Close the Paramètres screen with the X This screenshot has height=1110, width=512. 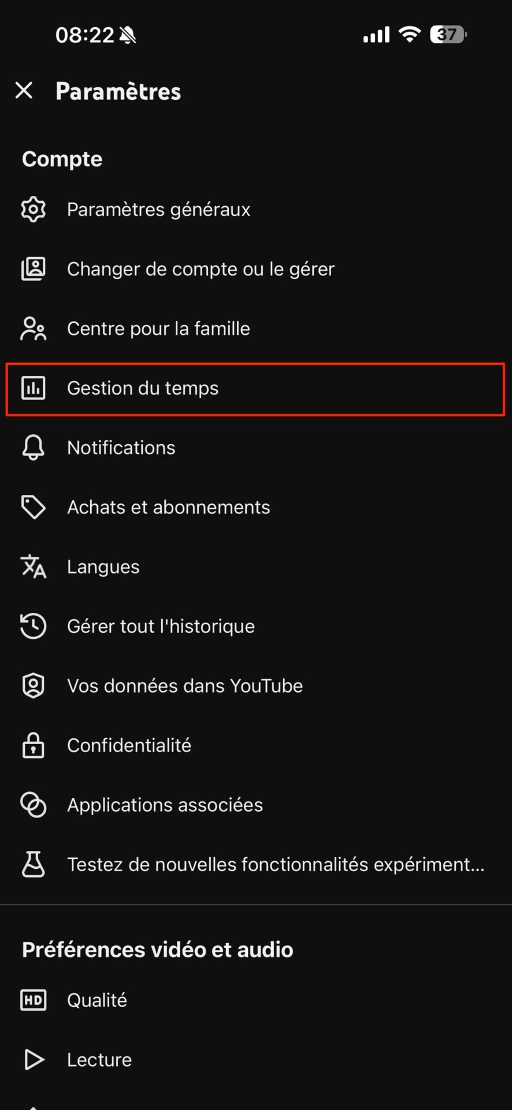point(24,91)
